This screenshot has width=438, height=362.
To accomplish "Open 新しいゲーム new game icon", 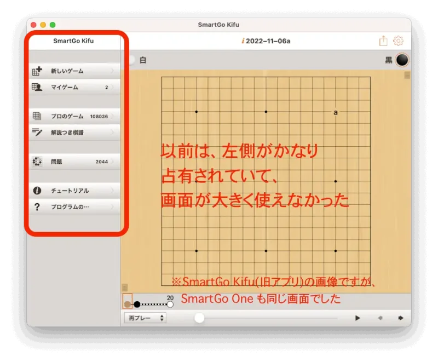I will [x=37, y=71].
